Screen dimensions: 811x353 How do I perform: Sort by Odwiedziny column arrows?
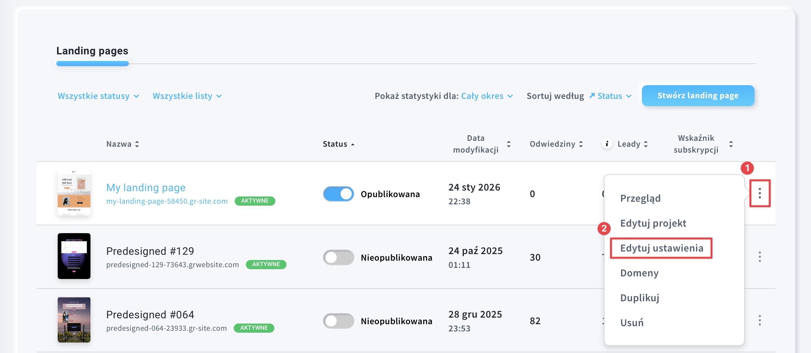pyautogui.click(x=581, y=144)
